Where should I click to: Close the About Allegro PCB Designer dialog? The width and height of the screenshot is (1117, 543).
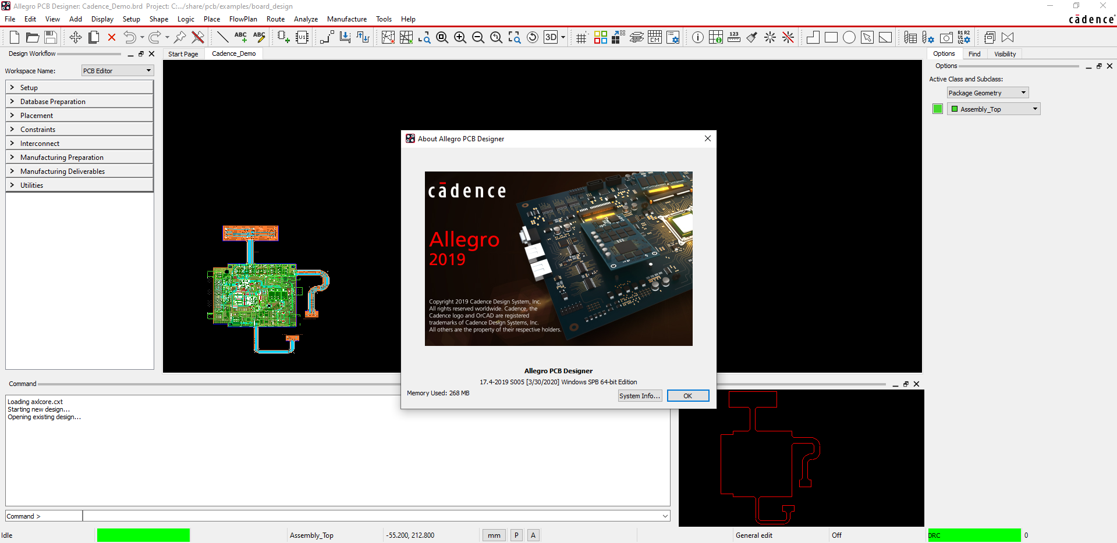(x=707, y=138)
